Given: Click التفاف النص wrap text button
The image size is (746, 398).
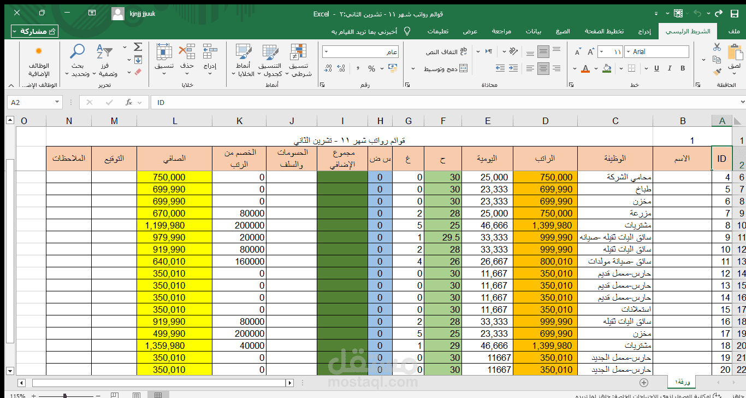Looking at the screenshot, I should click(447, 52).
